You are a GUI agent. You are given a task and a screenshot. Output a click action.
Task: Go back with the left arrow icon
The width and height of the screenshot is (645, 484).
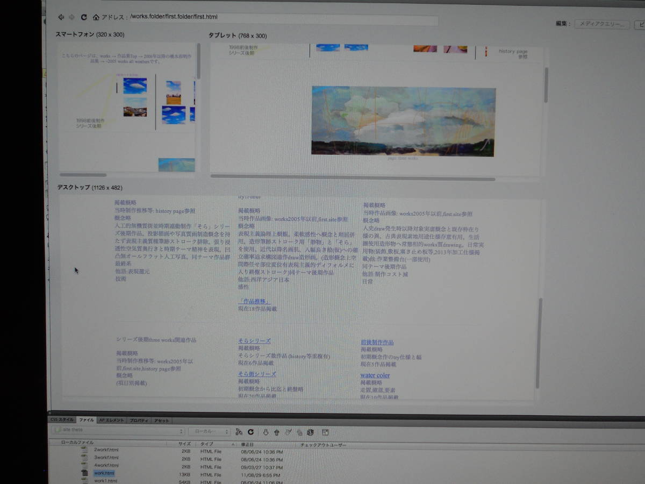click(61, 17)
